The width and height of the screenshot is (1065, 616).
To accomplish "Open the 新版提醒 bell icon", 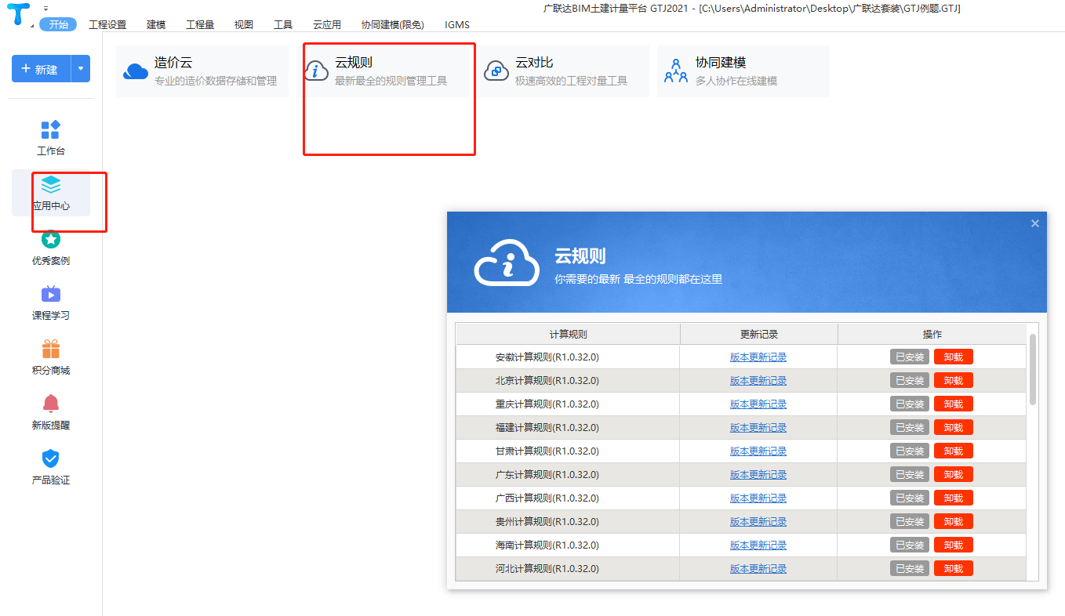I will coord(51,404).
